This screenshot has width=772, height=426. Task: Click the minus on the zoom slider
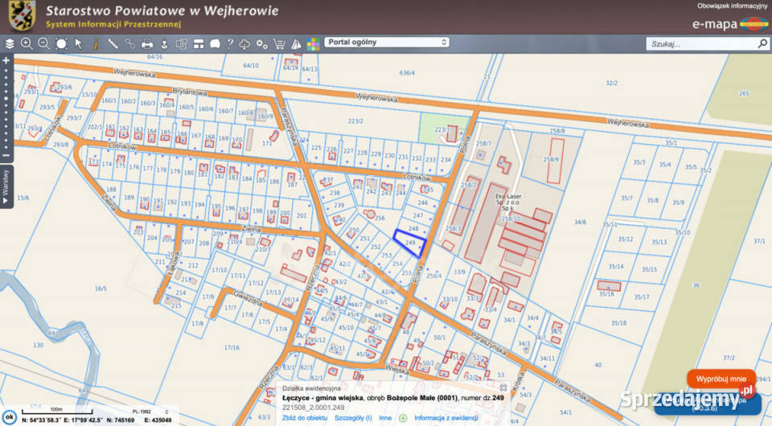click(6, 154)
